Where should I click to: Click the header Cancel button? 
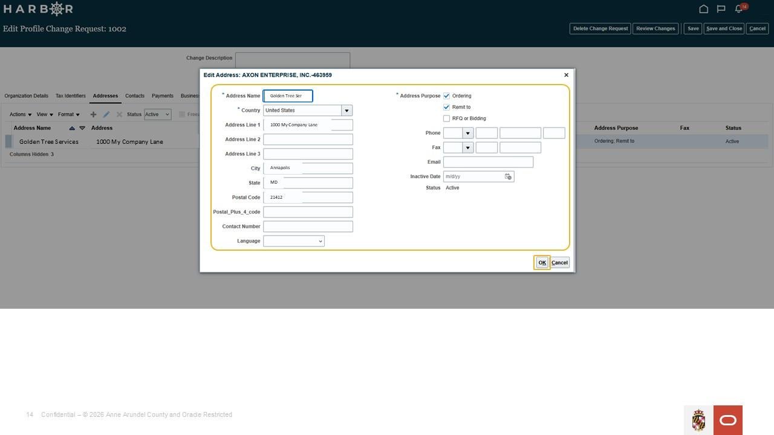757,28
